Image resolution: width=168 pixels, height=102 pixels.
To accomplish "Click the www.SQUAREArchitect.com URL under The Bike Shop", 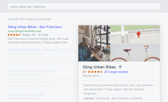I will click(25, 98).
